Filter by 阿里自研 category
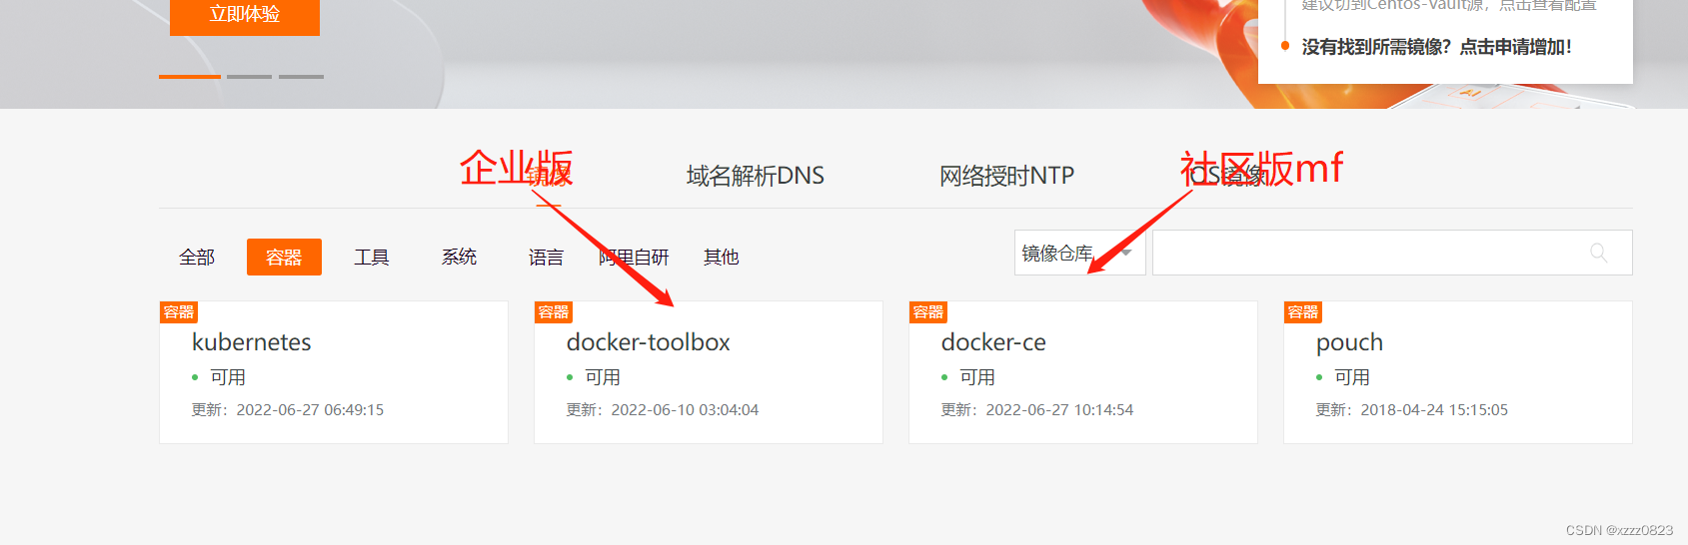The width and height of the screenshot is (1688, 545). point(634,258)
